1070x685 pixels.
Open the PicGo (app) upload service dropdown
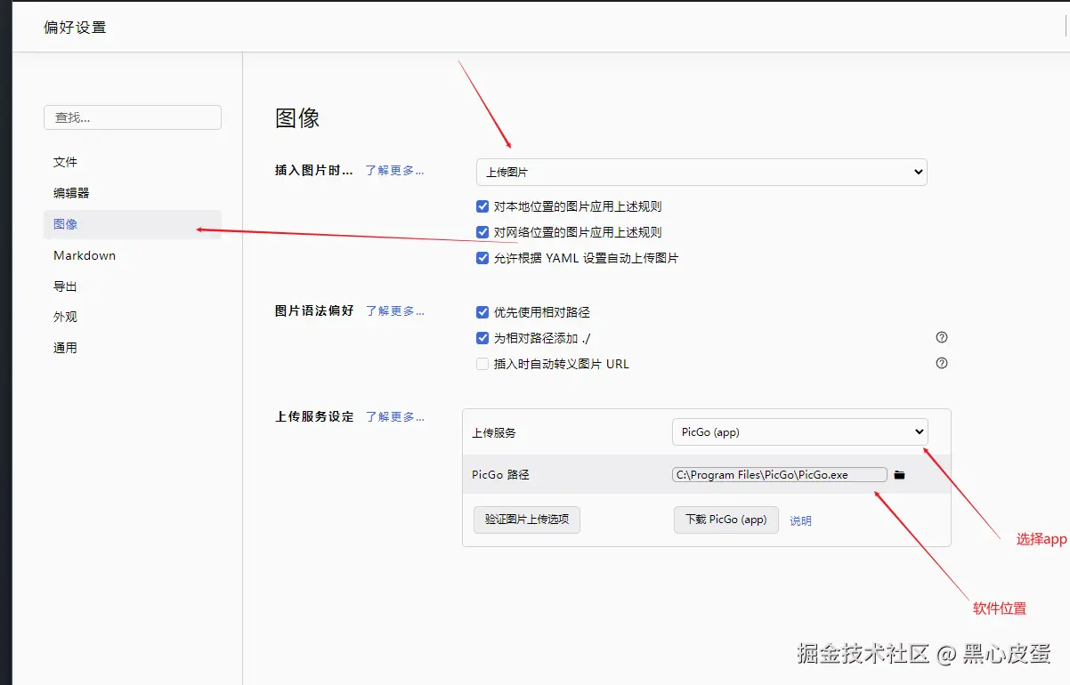pyautogui.click(x=799, y=432)
